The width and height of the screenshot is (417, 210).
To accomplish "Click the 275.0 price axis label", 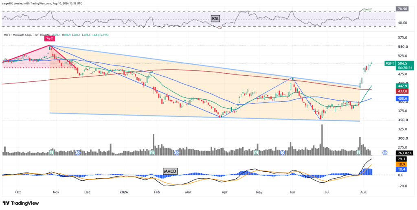I will (x=402, y=147).
